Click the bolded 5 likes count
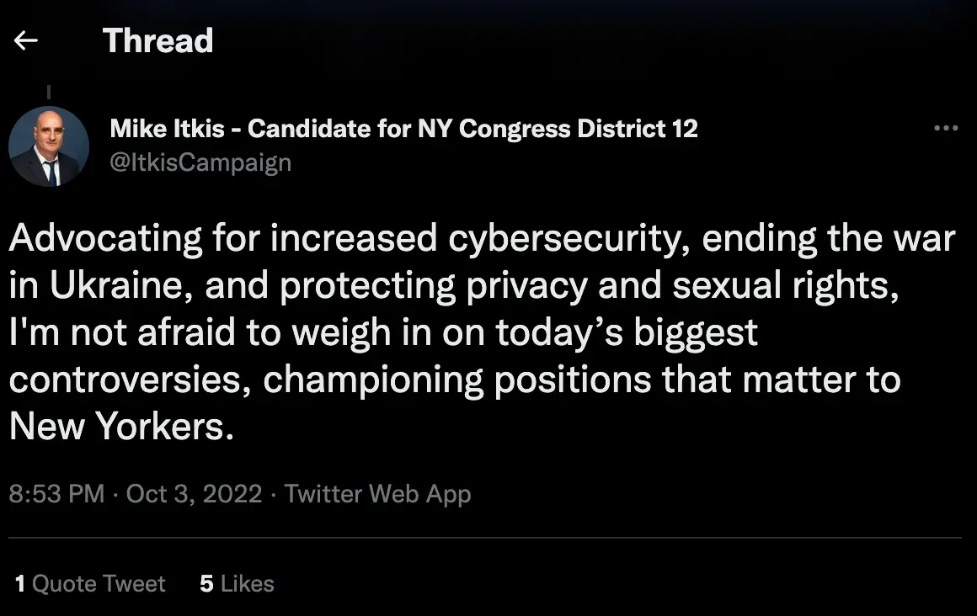This screenshot has width=977, height=616. pyautogui.click(x=206, y=583)
